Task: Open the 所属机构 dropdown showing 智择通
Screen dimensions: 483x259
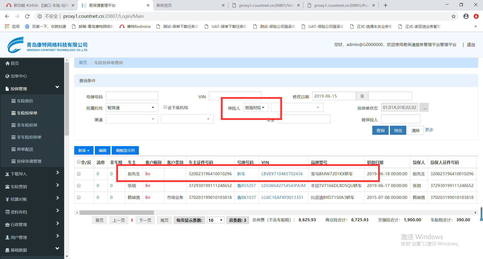Action: tap(132, 108)
